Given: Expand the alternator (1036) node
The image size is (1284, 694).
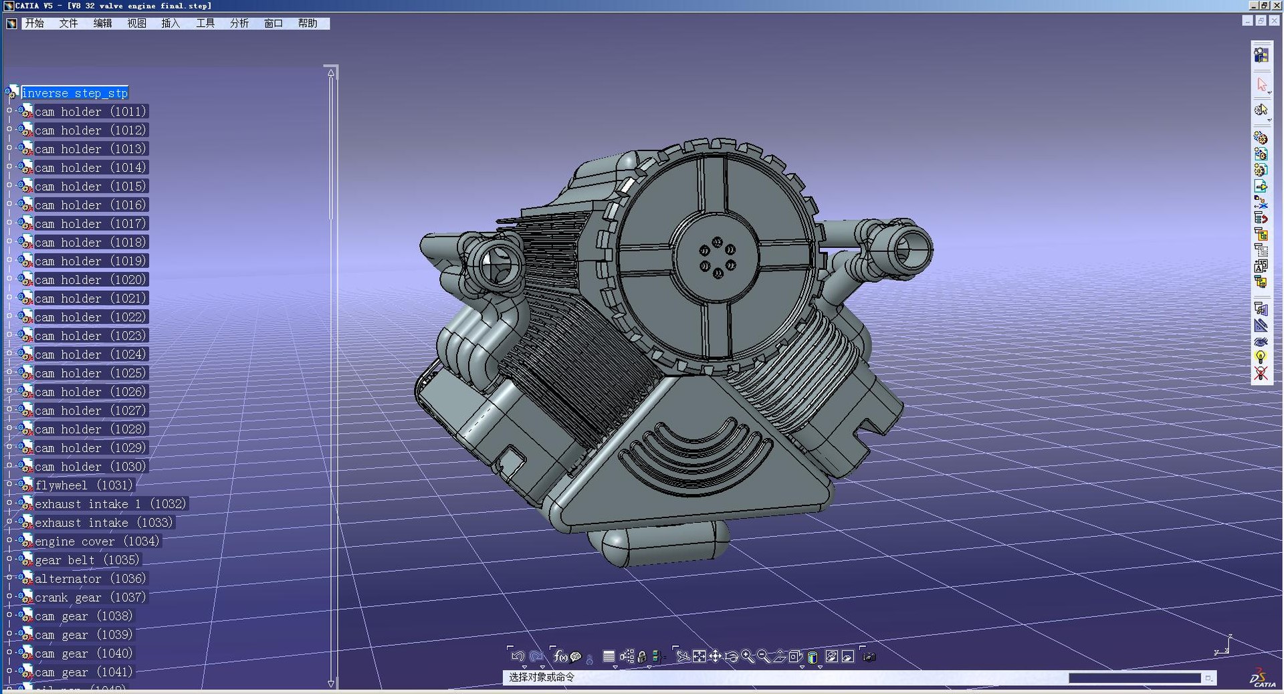Looking at the screenshot, I should [9, 578].
